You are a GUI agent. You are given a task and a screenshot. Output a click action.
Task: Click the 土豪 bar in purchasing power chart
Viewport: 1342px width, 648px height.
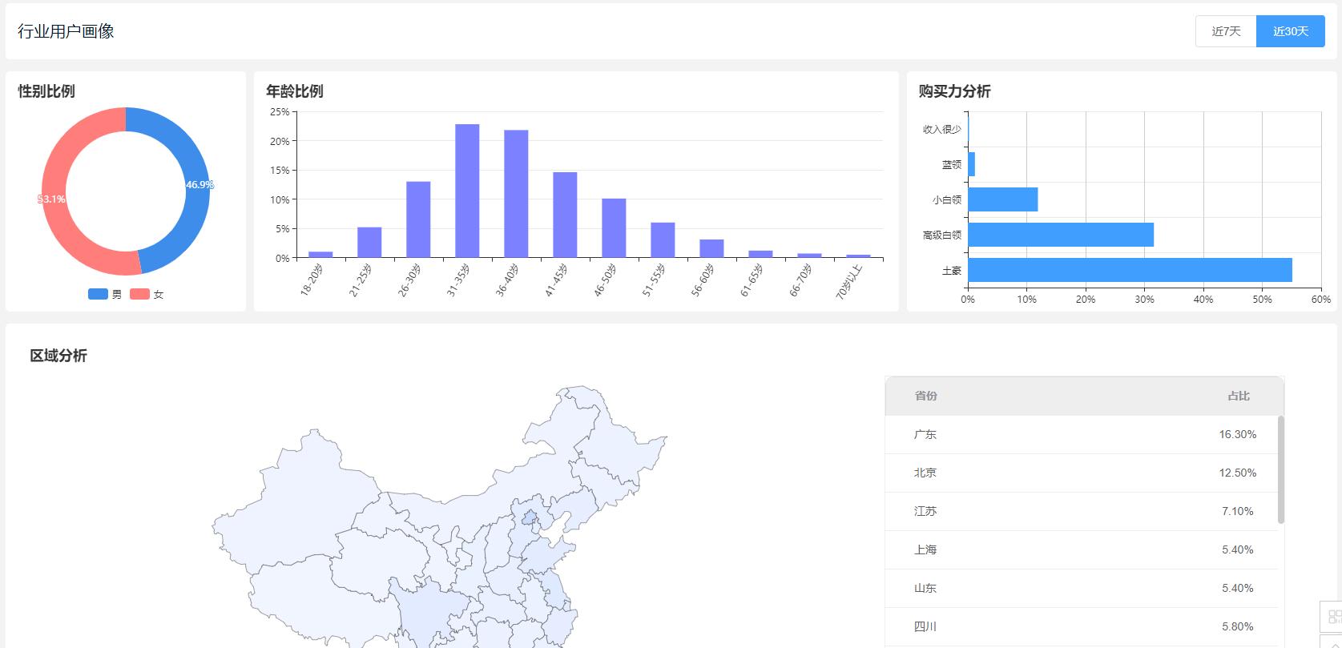coord(1130,270)
